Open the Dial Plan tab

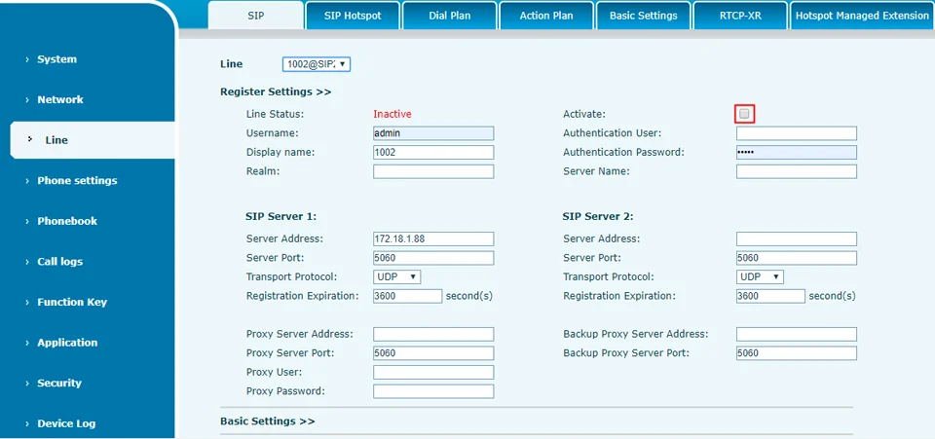[x=449, y=16]
